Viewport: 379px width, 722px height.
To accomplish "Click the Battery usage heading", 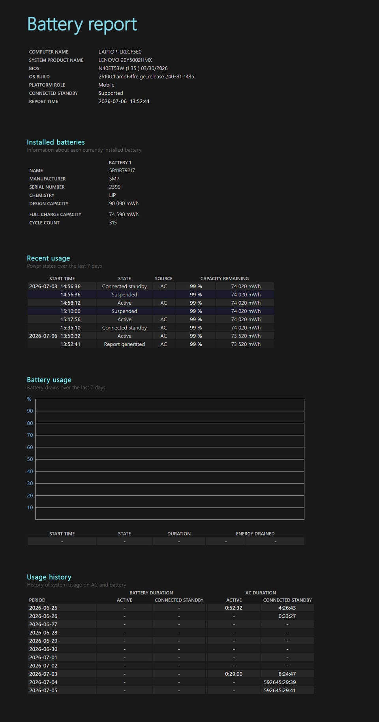I will (x=49, y=380).
